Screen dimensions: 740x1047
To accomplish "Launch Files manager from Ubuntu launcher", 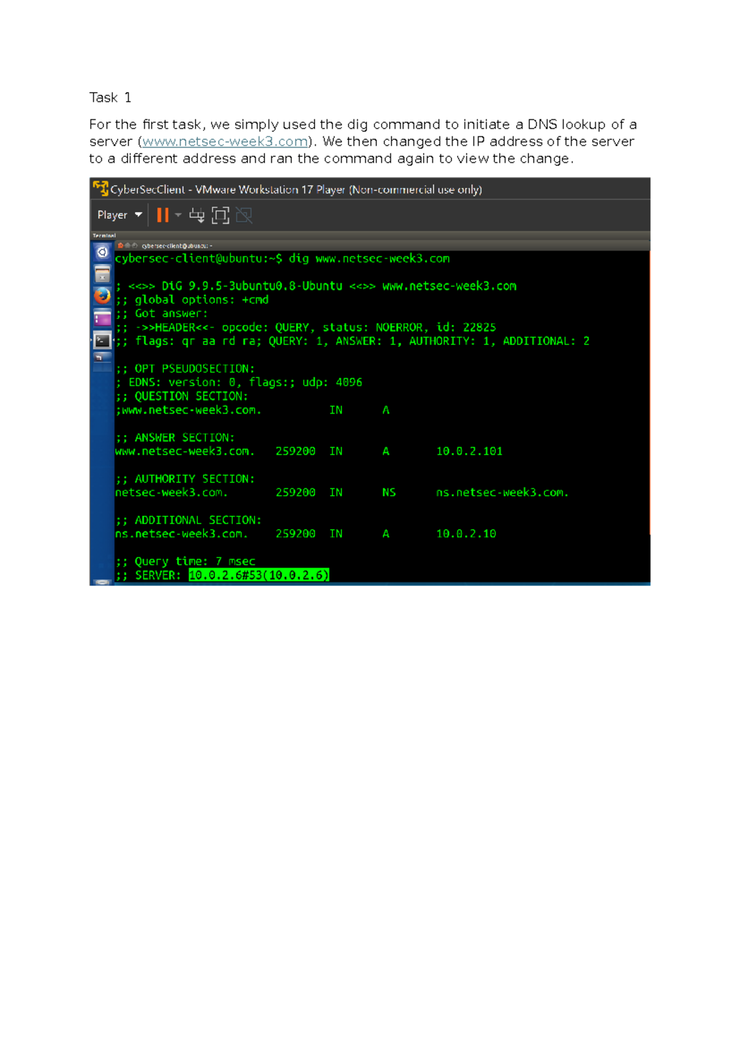I will [102, 274].
